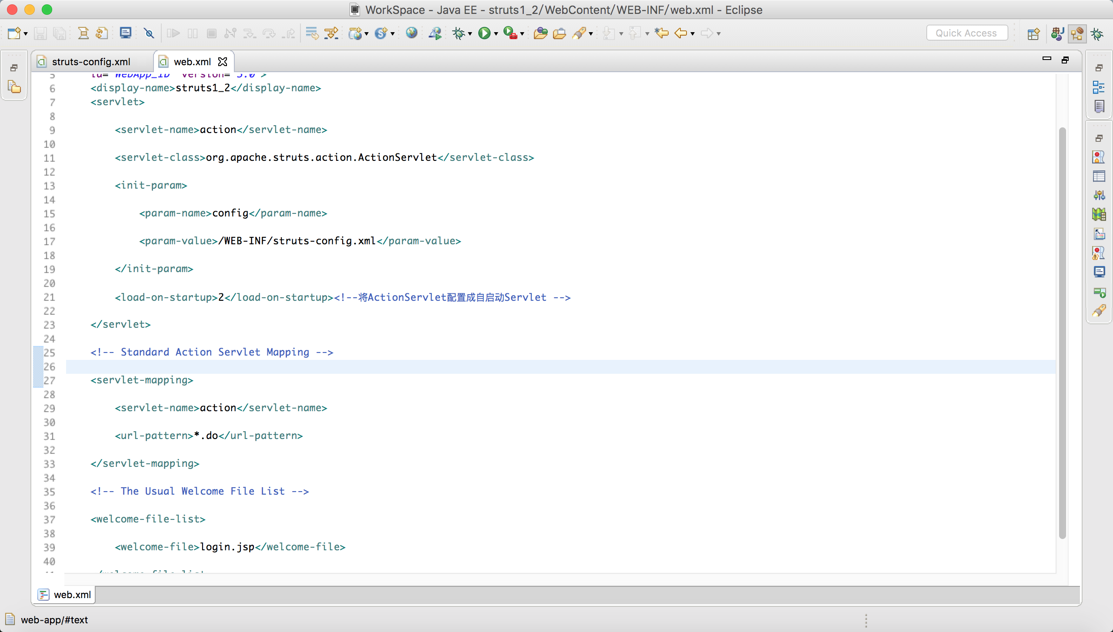
Task: Maximize the editor area
Action: click(1065, 60)
